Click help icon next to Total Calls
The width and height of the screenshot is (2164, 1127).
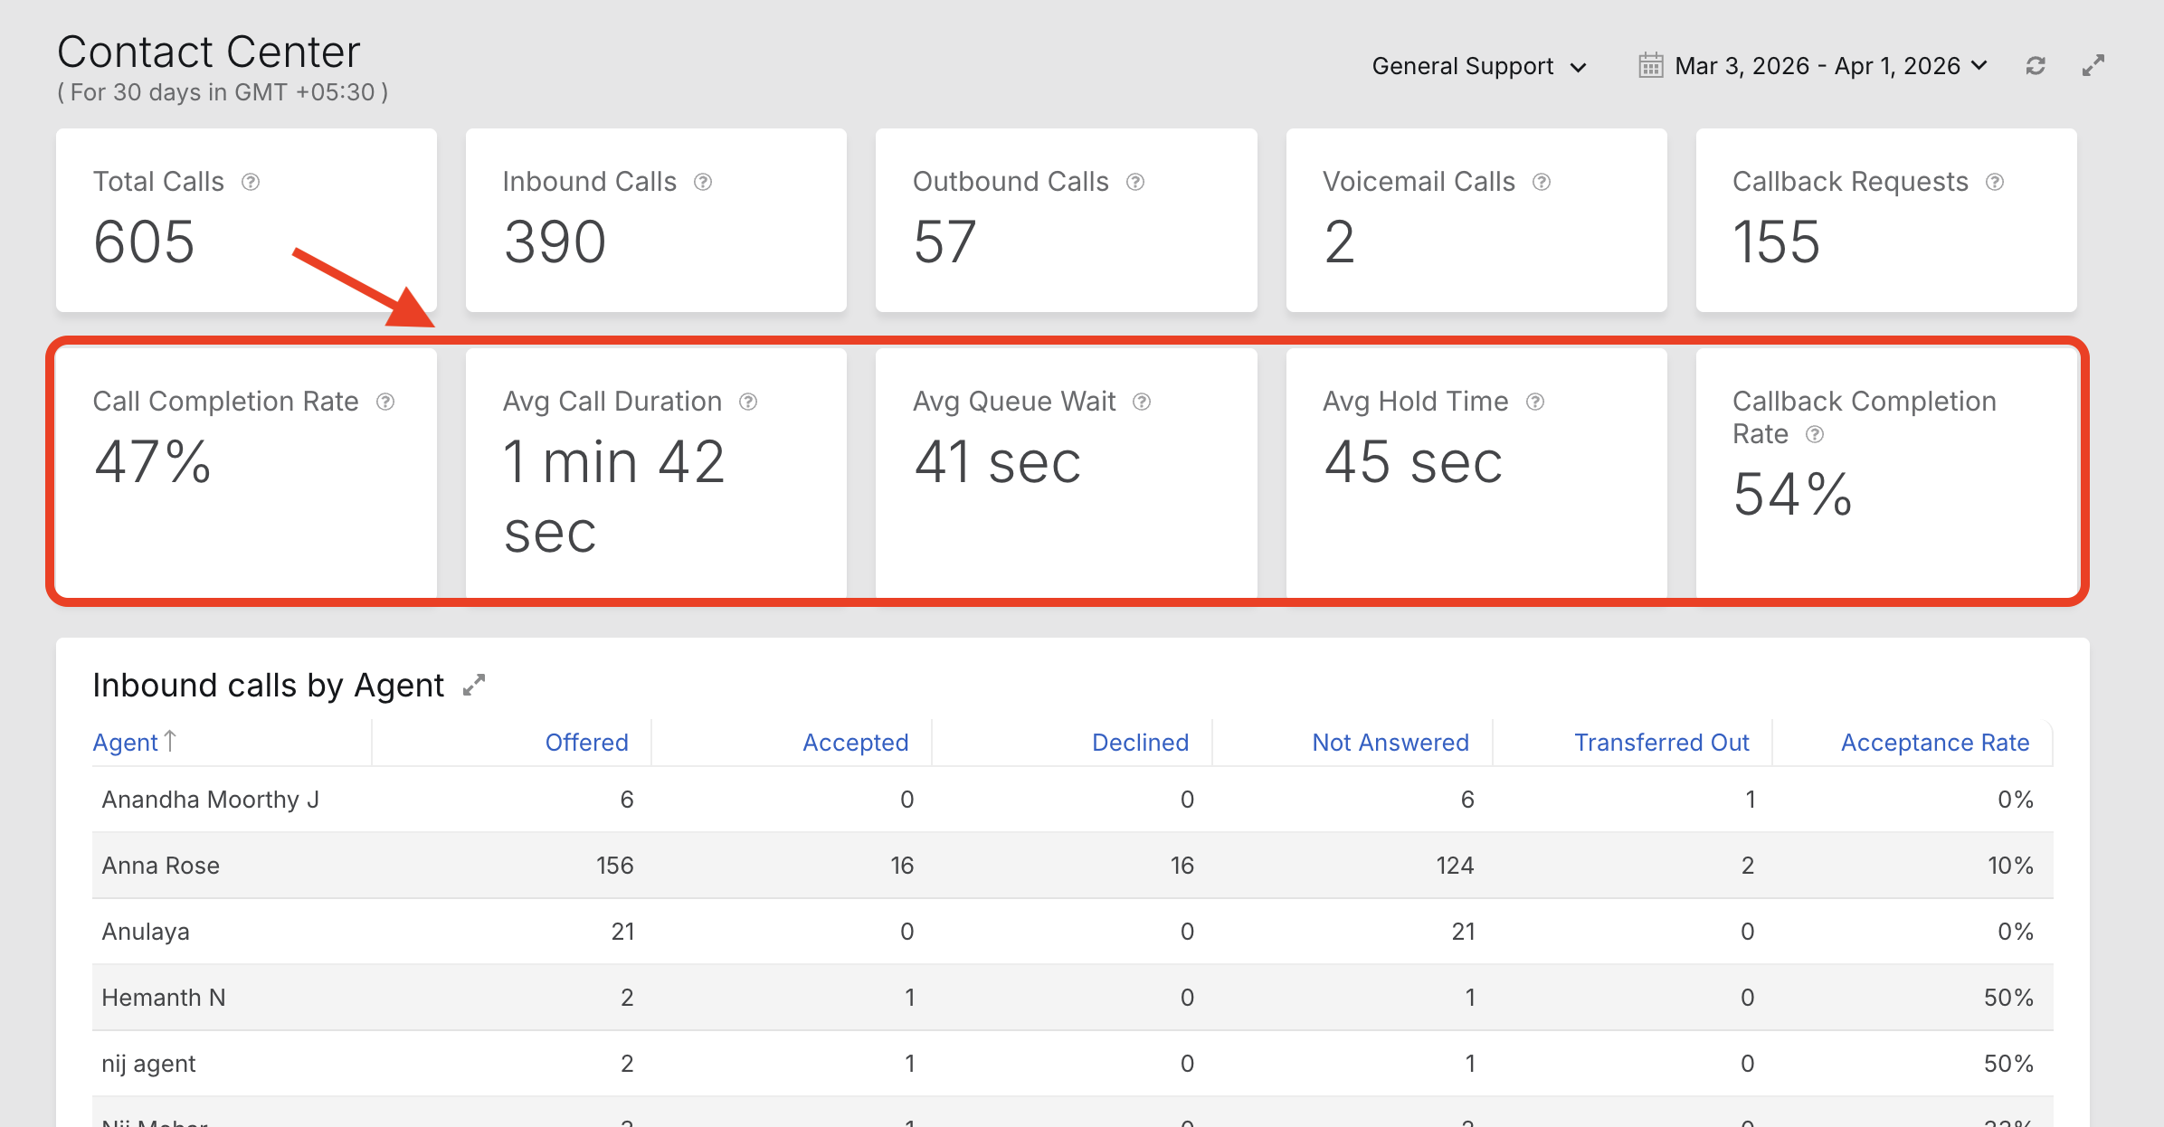pyautogui.click(x=251, y=182)
